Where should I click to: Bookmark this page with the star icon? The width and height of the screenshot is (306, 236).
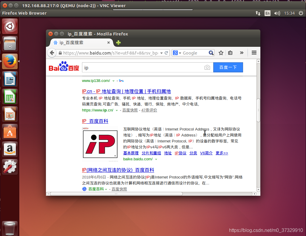pyautogui.click(x=221, y=53)
